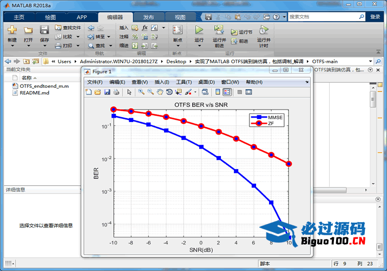Click the Rotate 3D tool in the Figure toolbar
Viewport: 387px width, 271px height.
[x=169, y=92]
